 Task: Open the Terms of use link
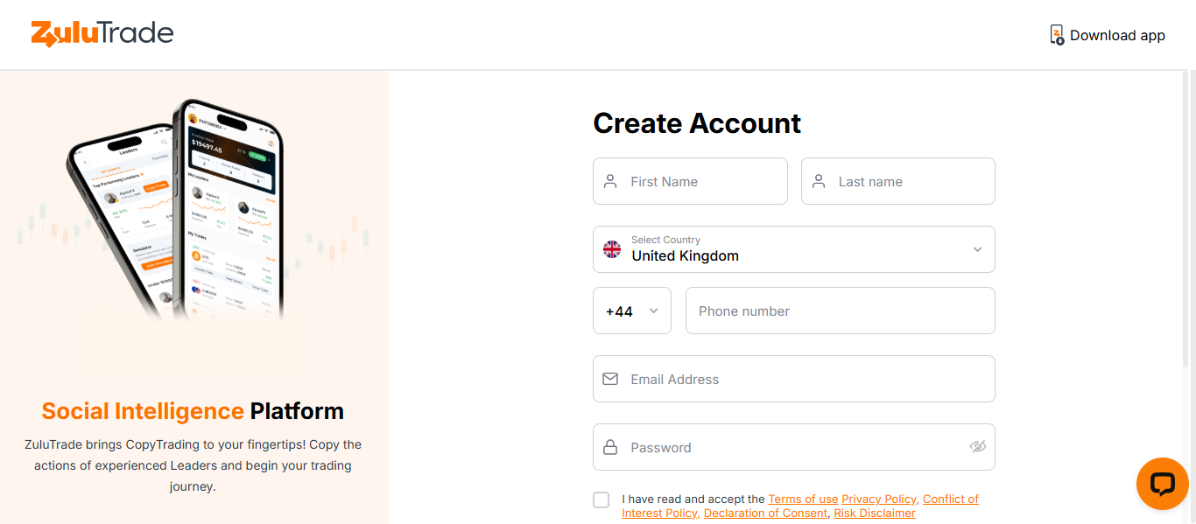803,499
